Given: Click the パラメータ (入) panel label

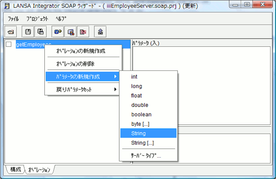Looking at the screenshot, I should point(146,43).
